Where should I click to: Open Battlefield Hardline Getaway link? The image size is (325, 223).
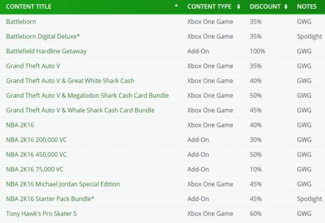tap(46, 51)
